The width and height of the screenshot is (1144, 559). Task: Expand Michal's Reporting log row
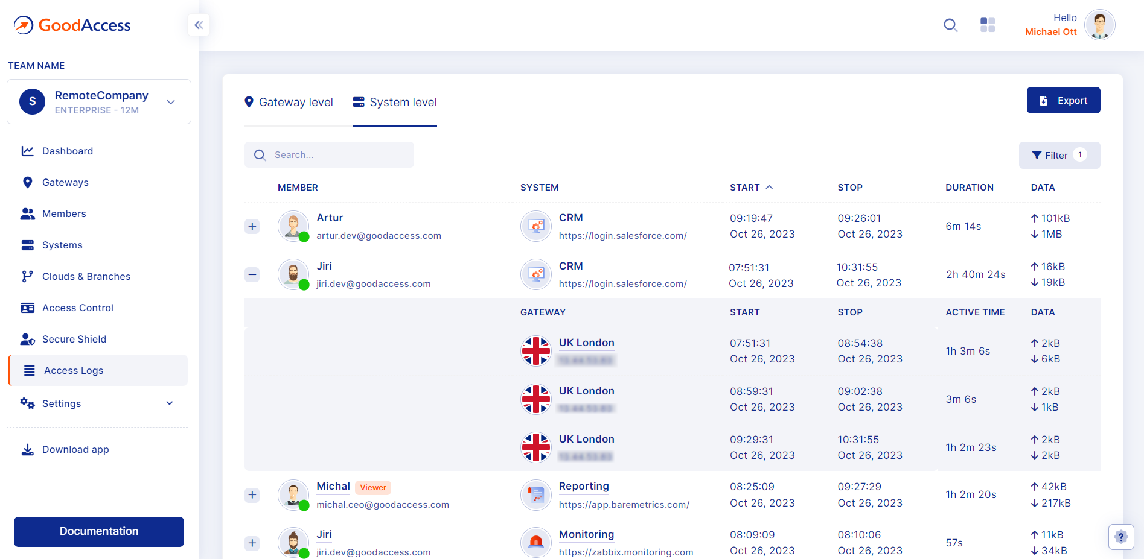point(252,494)
